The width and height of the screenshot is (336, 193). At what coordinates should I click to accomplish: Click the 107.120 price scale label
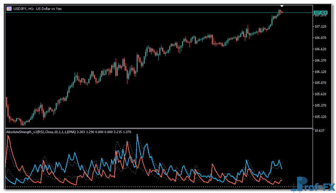click(x=320, y=27)
